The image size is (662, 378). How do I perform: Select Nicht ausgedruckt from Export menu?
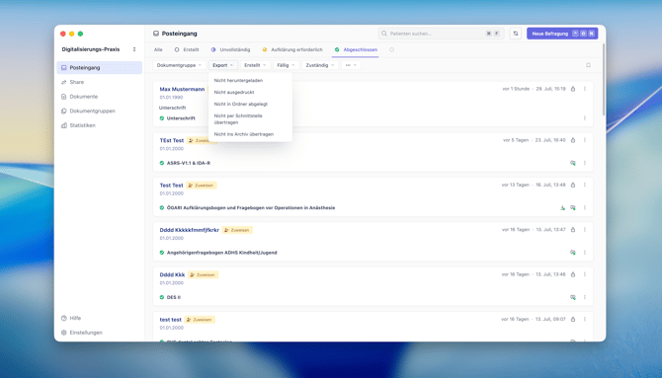pos(250,92)
